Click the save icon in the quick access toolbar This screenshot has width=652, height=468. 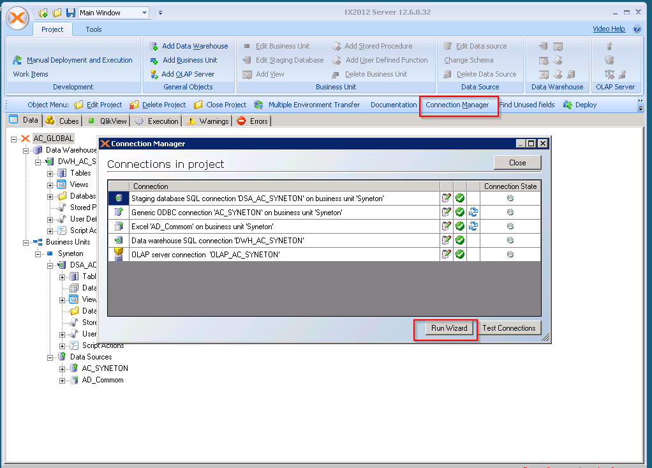point(69,13)
